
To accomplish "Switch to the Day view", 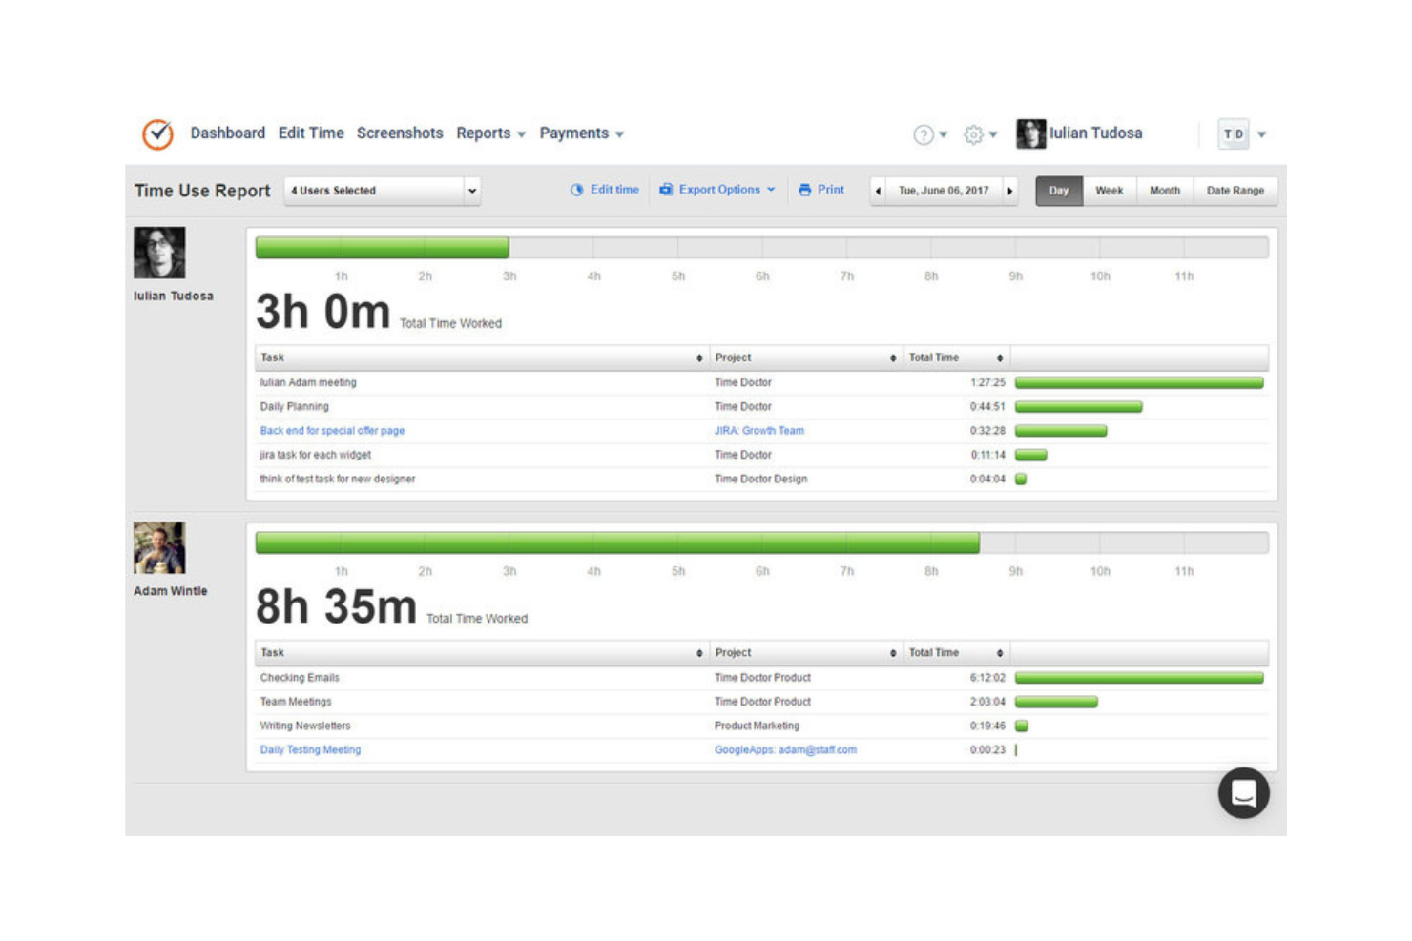I will pos(1059,191).
